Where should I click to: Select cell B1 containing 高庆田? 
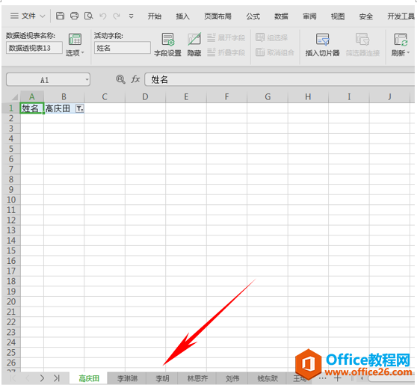coord(64,108)
